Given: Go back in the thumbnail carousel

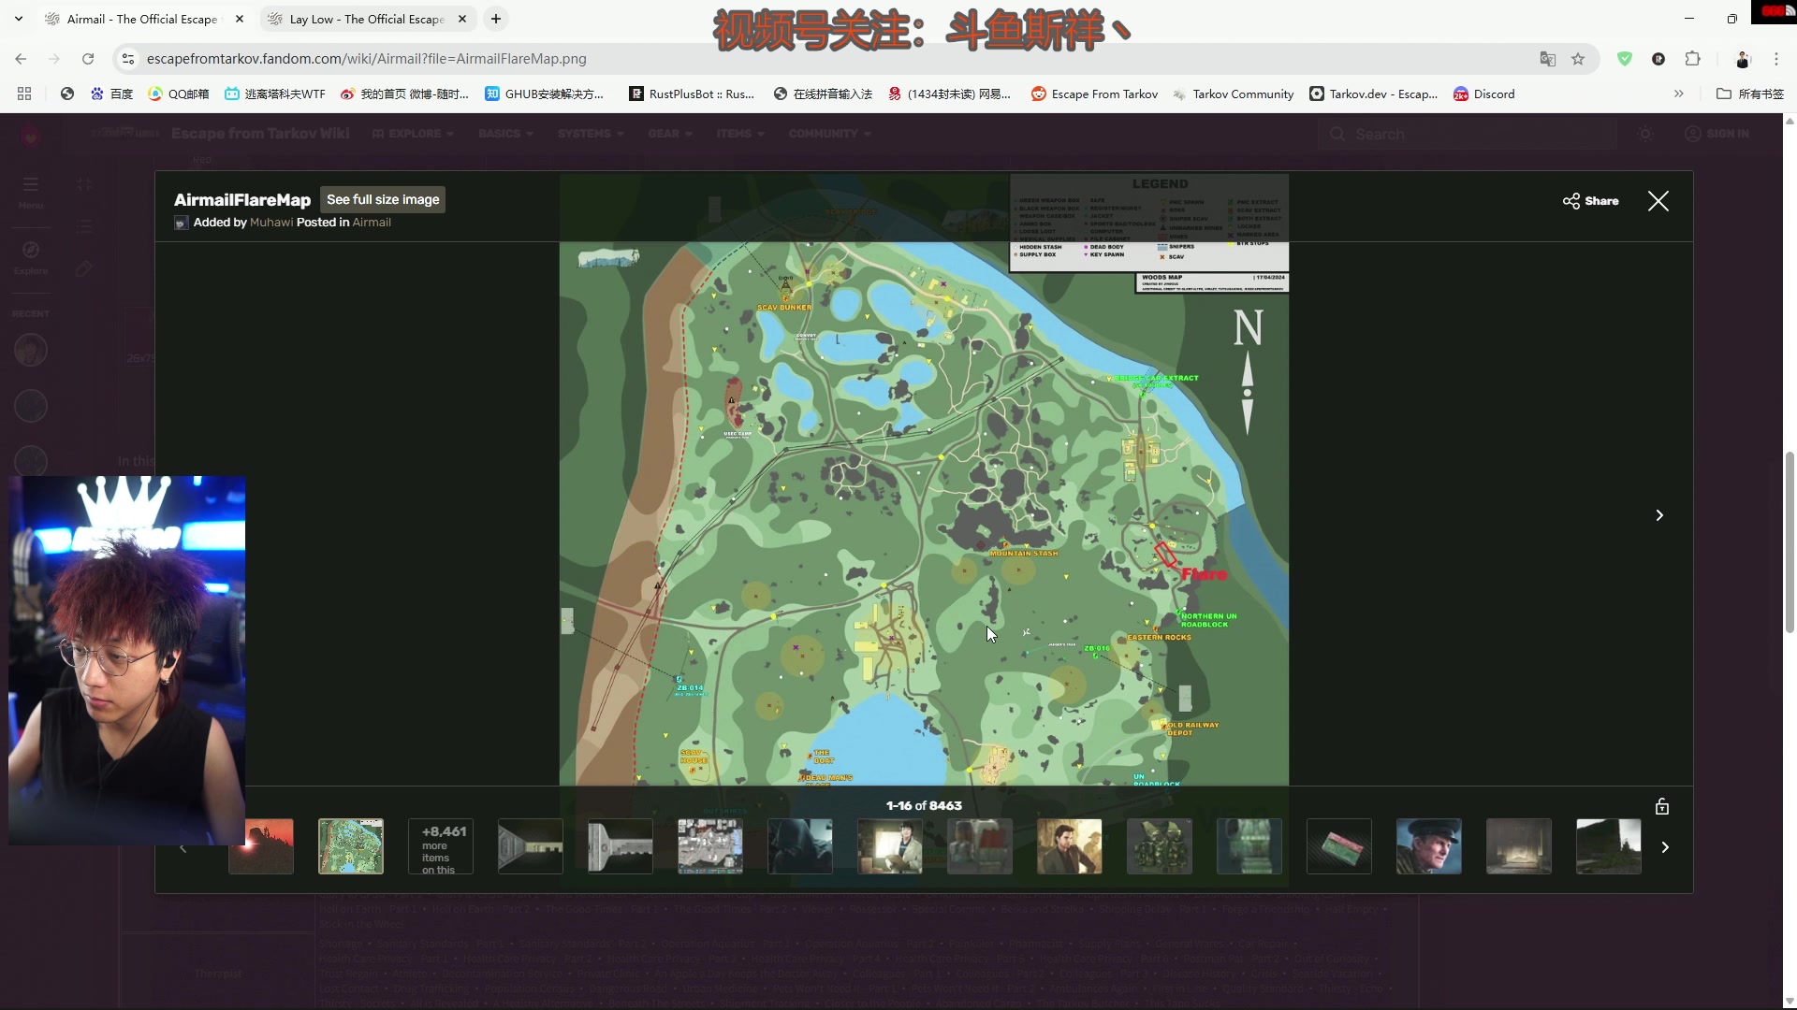Looking at the screenshot, I should (183, 847).
